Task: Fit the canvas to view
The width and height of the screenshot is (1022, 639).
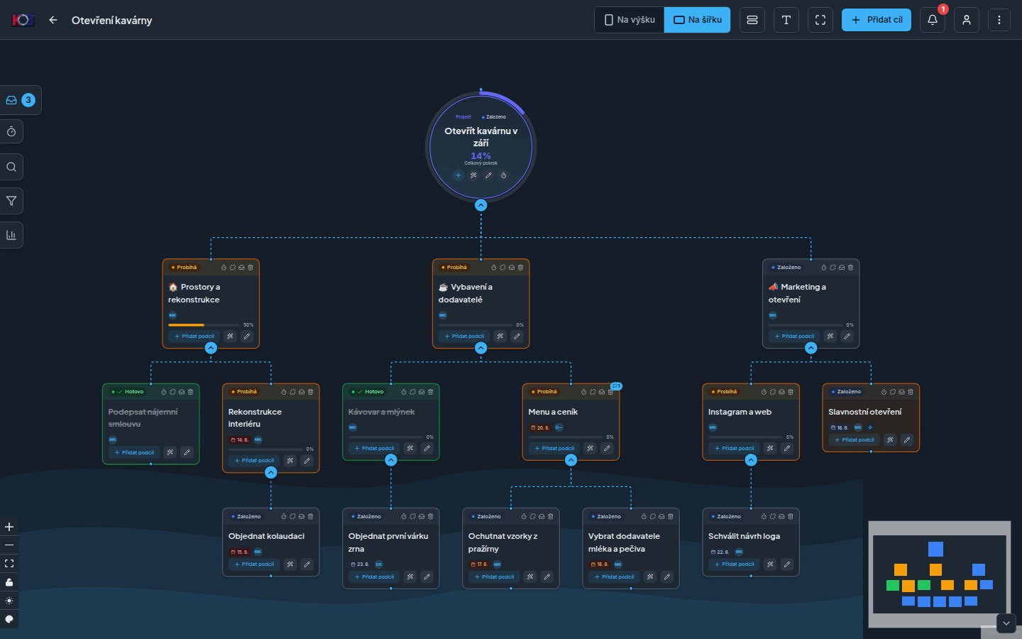Action: point(9,564)
